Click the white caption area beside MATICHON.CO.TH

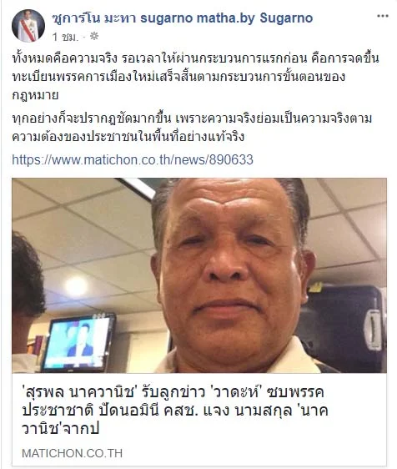(254, 453)
